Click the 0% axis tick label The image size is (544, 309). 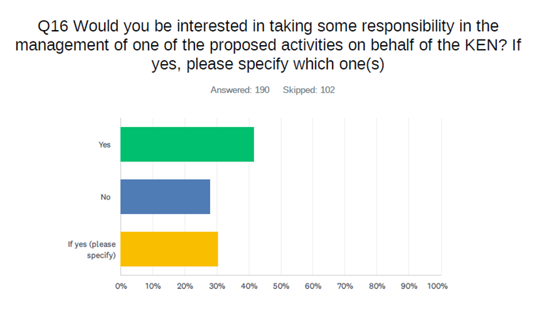(121, 286)
